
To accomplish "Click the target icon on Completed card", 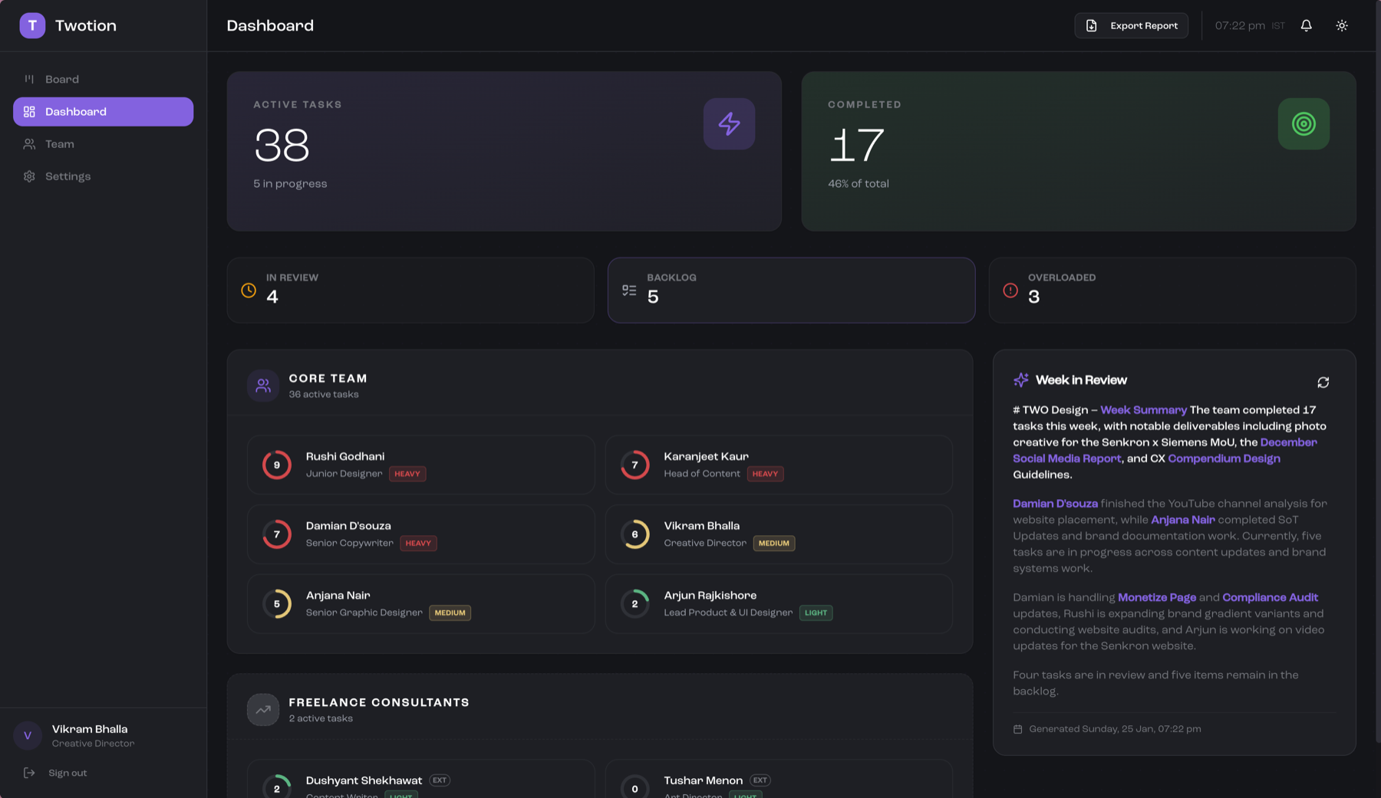I will (x=1304, y=123).
